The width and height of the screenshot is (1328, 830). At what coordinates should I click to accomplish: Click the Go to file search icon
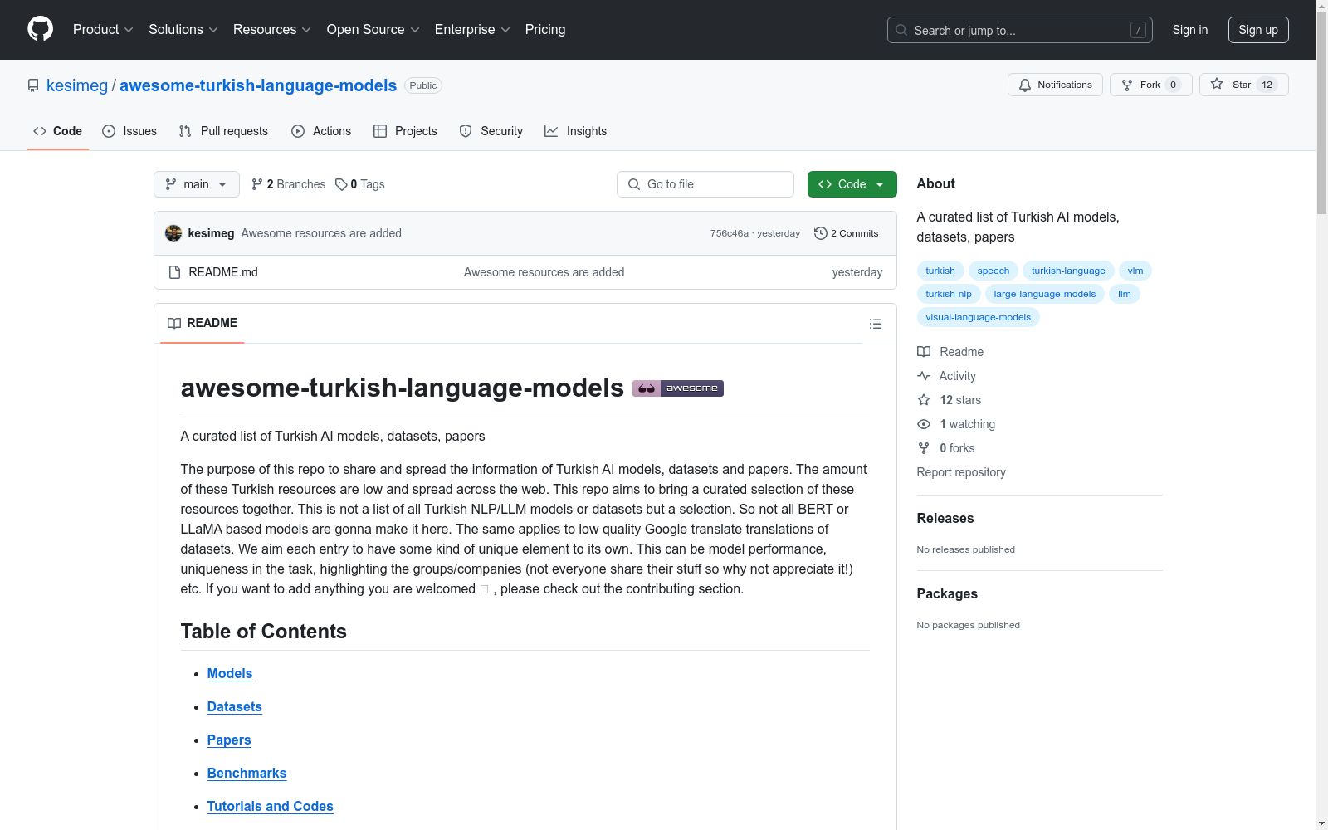click(634, 184)
